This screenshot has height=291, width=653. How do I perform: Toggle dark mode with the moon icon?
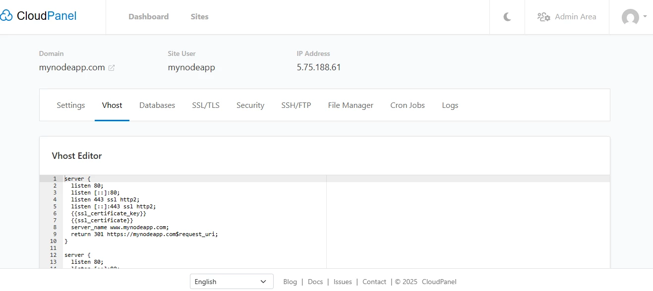(x=507, y=16)
